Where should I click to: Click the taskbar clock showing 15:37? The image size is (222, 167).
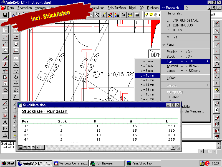(x=216, y=164)
